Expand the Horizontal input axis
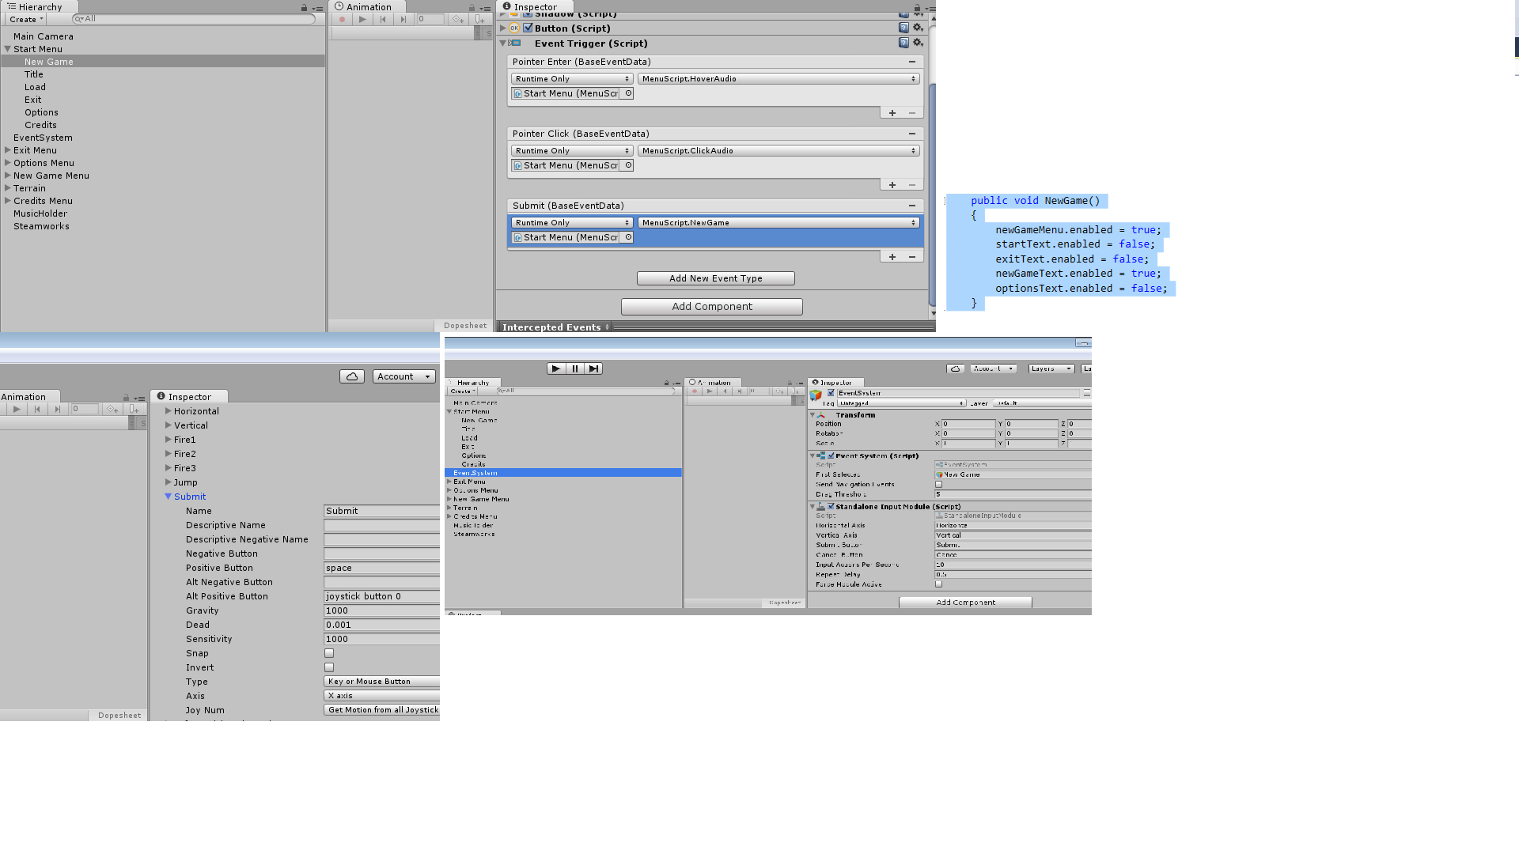 (x=168, y=411)
